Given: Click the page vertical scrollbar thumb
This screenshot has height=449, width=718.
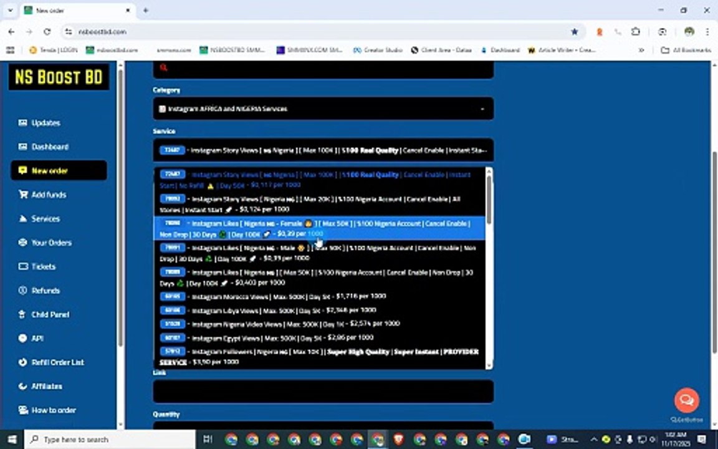Looking at the screenshot, I should tap(714, 252).
